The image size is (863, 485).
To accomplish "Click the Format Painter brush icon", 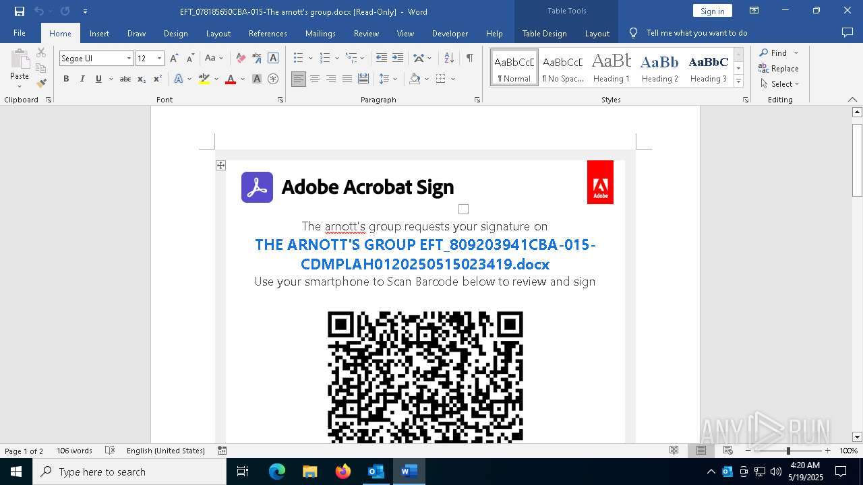I will pos(41,84).
